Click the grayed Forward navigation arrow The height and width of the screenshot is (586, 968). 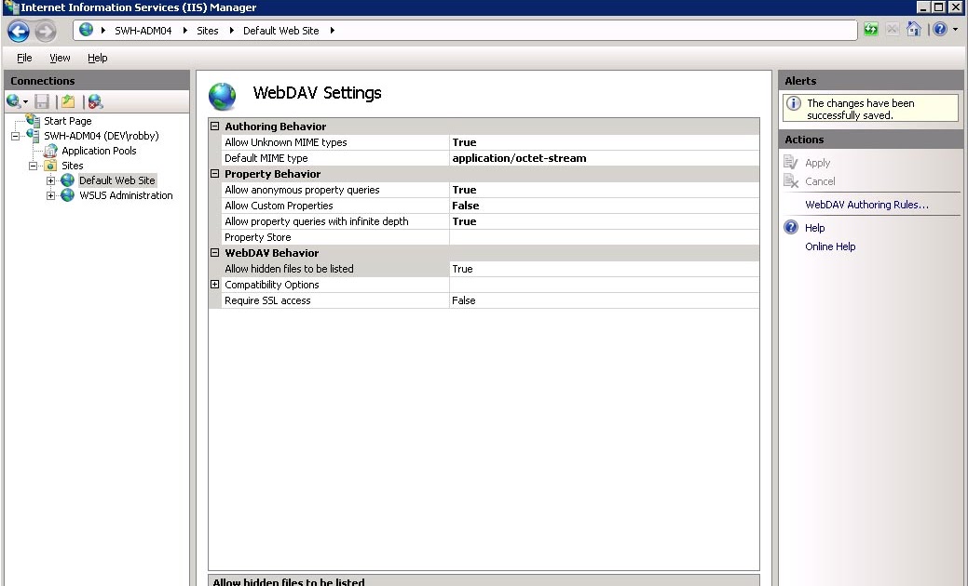45,31
